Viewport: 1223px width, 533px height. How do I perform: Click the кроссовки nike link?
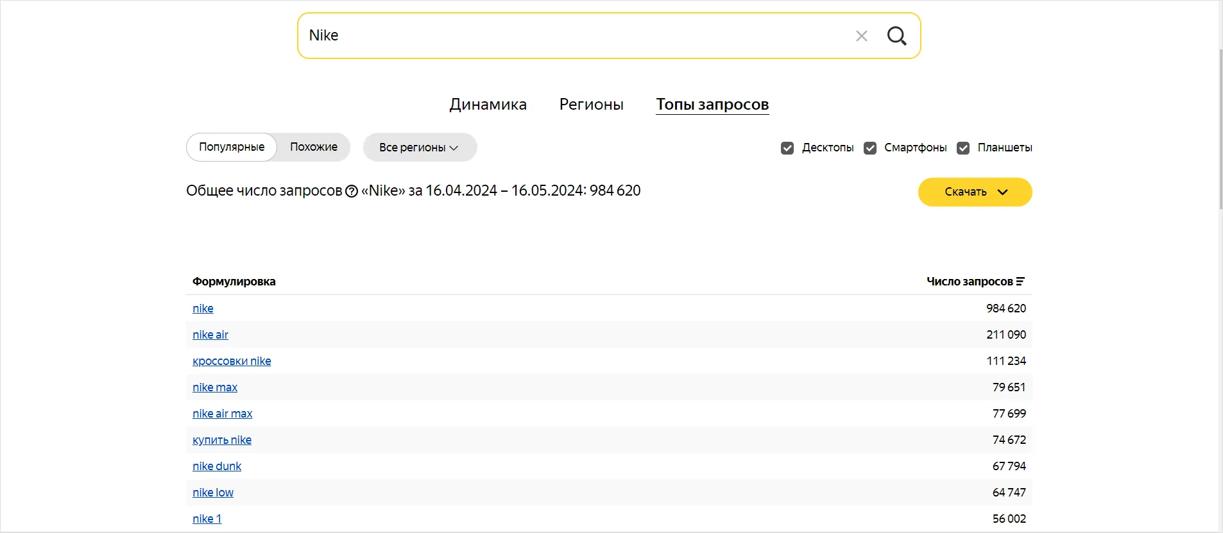point(232,361)
